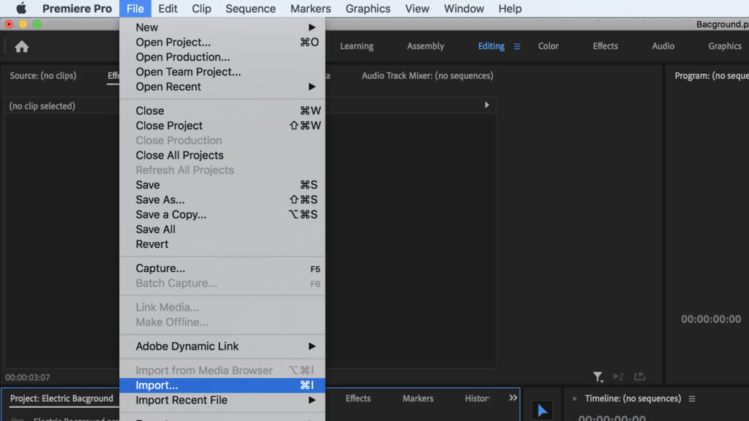Open the Audio Track Mixer tab
Screen dimensions: 749x421
click(x=427, y=76)
